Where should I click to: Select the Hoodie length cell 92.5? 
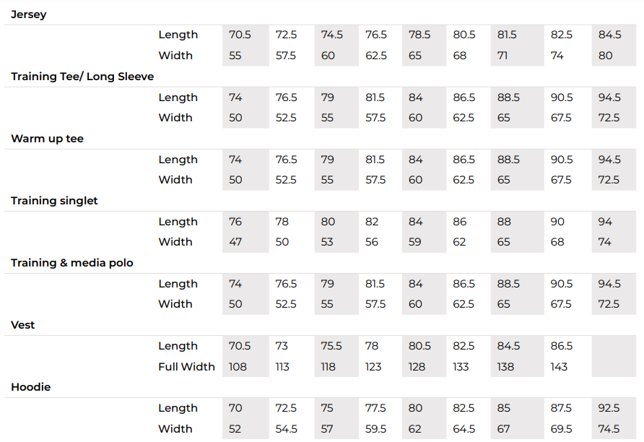609,408
